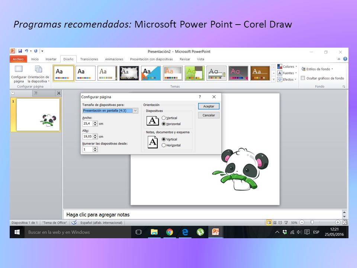Switch to the Revisar tab
This screenshot has width=357, height=268.
point(185,59)
